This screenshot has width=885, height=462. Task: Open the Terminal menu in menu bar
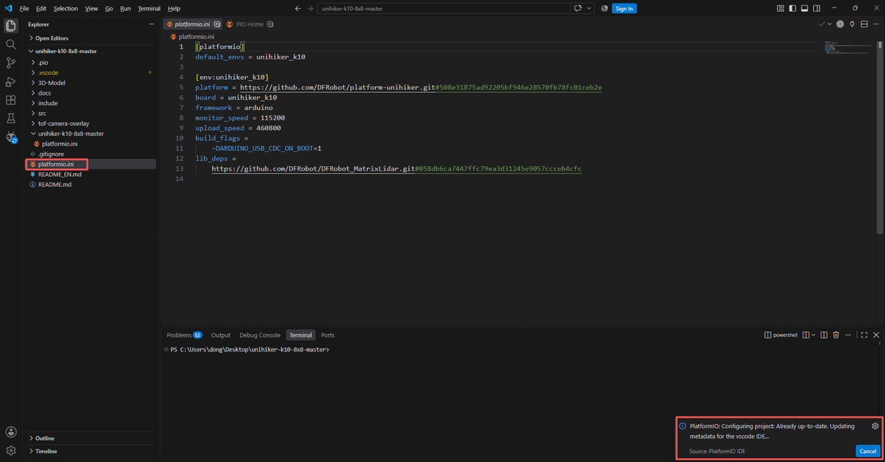click(x=149, y=8)
